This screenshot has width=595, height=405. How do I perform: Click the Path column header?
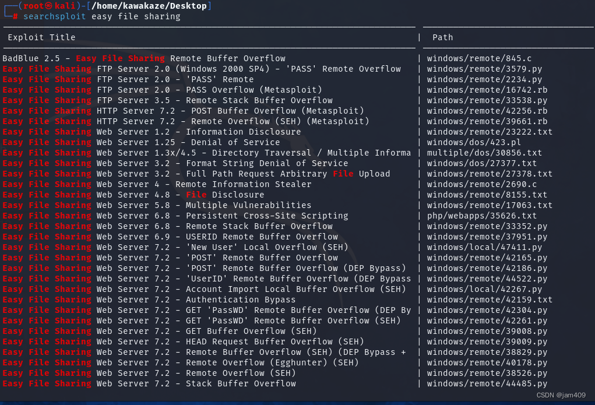442,37
